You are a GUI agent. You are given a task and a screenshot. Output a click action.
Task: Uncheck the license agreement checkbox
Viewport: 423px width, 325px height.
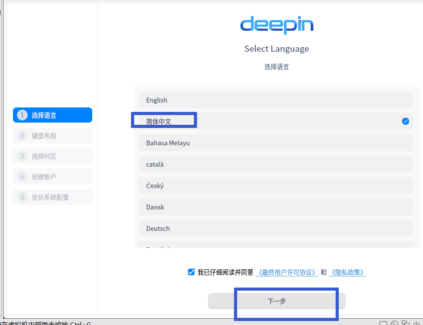coord(191,272)
